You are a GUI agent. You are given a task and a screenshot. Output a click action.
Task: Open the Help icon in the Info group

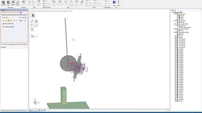pyautogui.click(x=114, y=2)
